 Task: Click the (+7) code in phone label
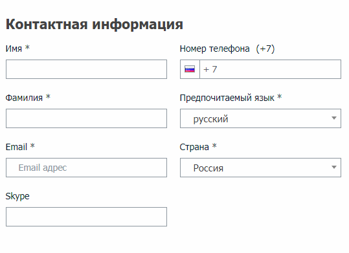point(265,49)
